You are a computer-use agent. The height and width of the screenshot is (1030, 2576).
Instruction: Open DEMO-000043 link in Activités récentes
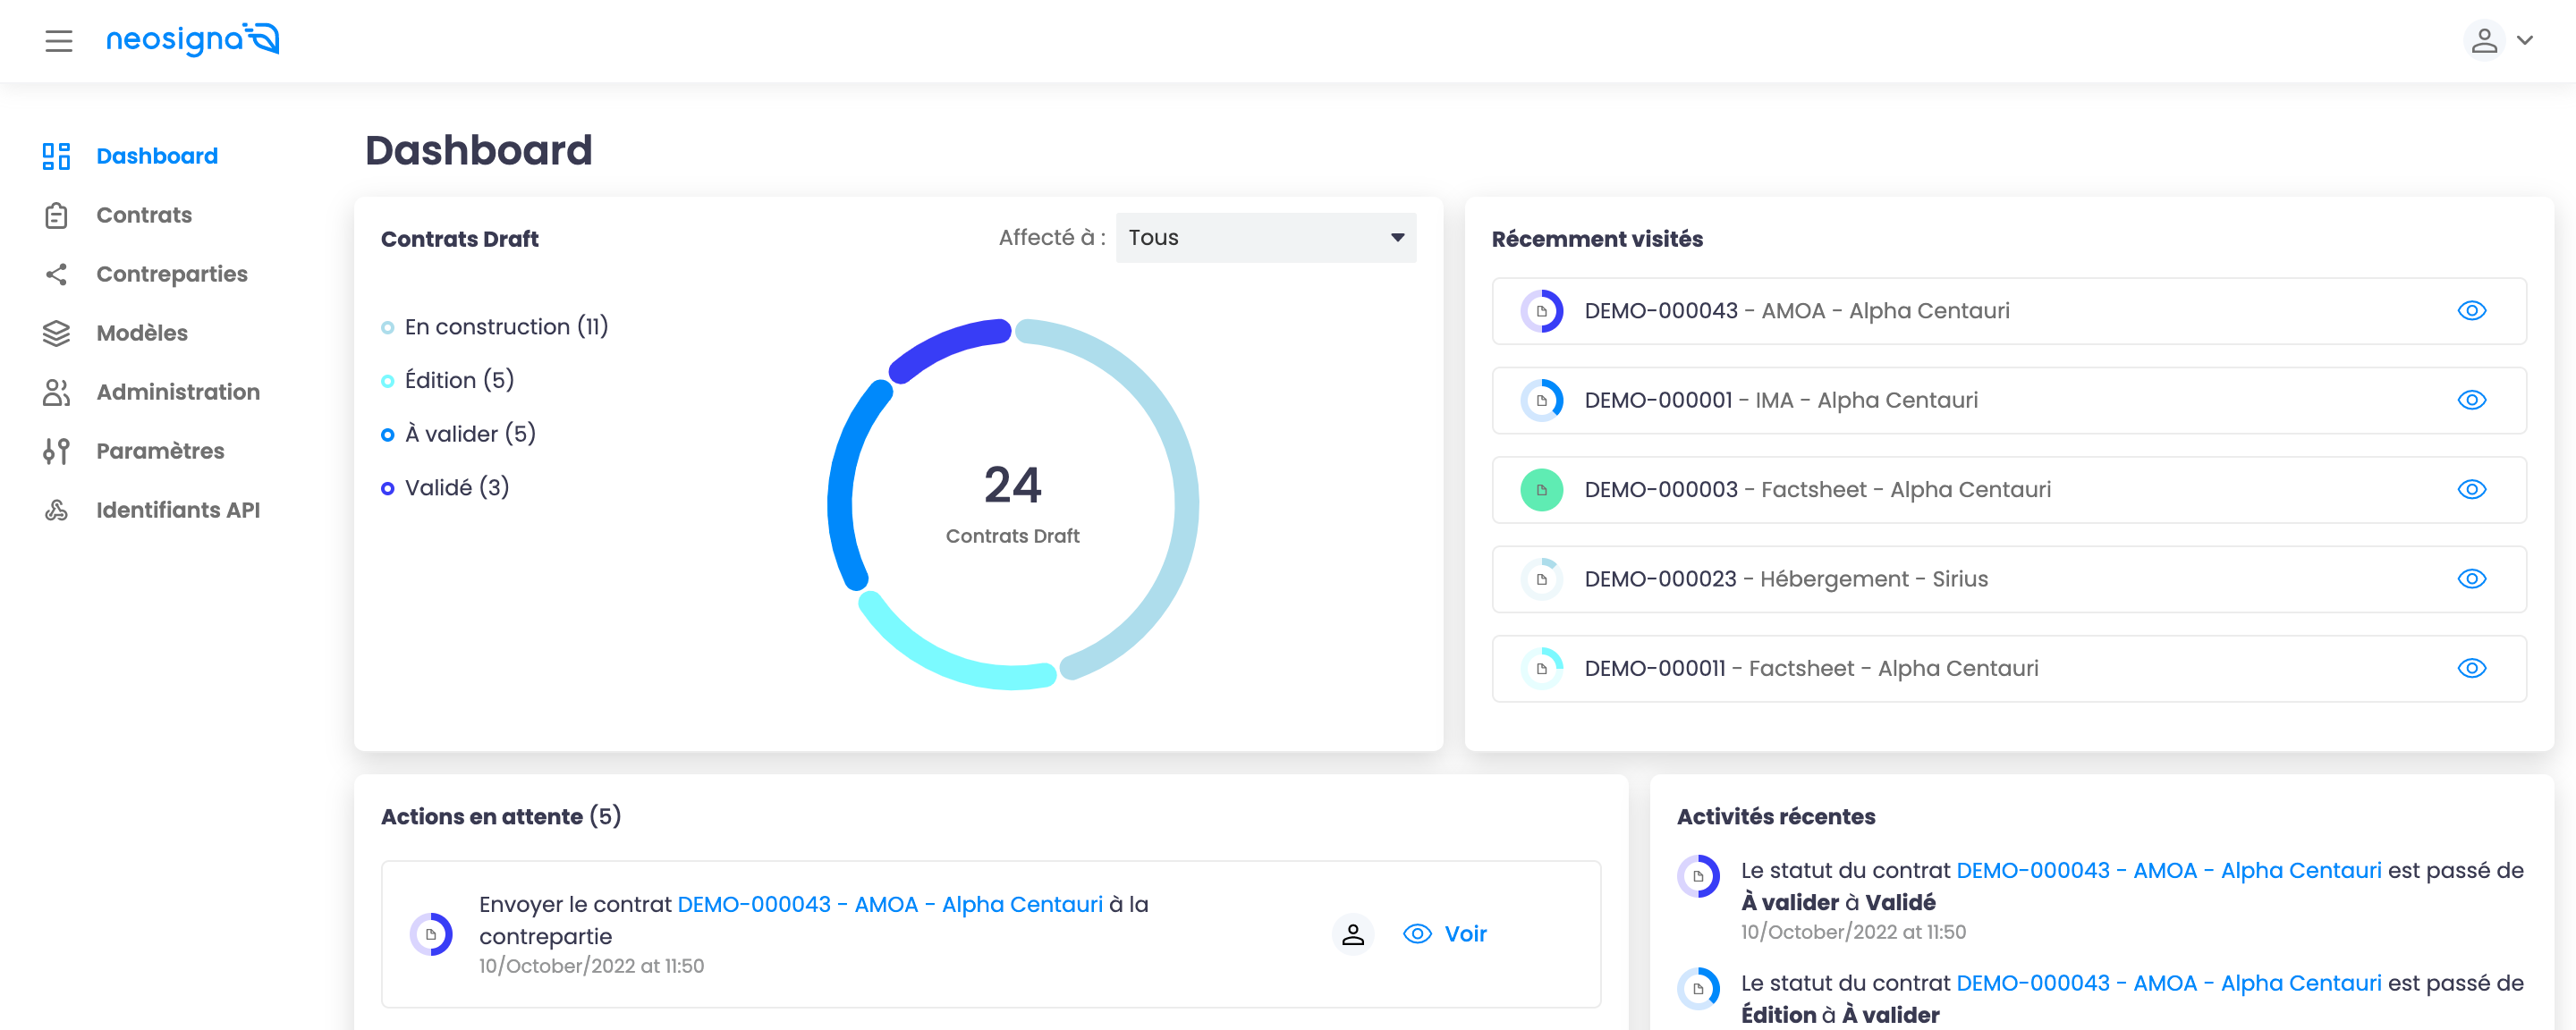2168,871
